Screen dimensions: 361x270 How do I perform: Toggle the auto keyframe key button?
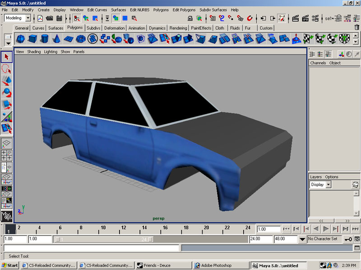pyautogui.click(x=348, y=239)
